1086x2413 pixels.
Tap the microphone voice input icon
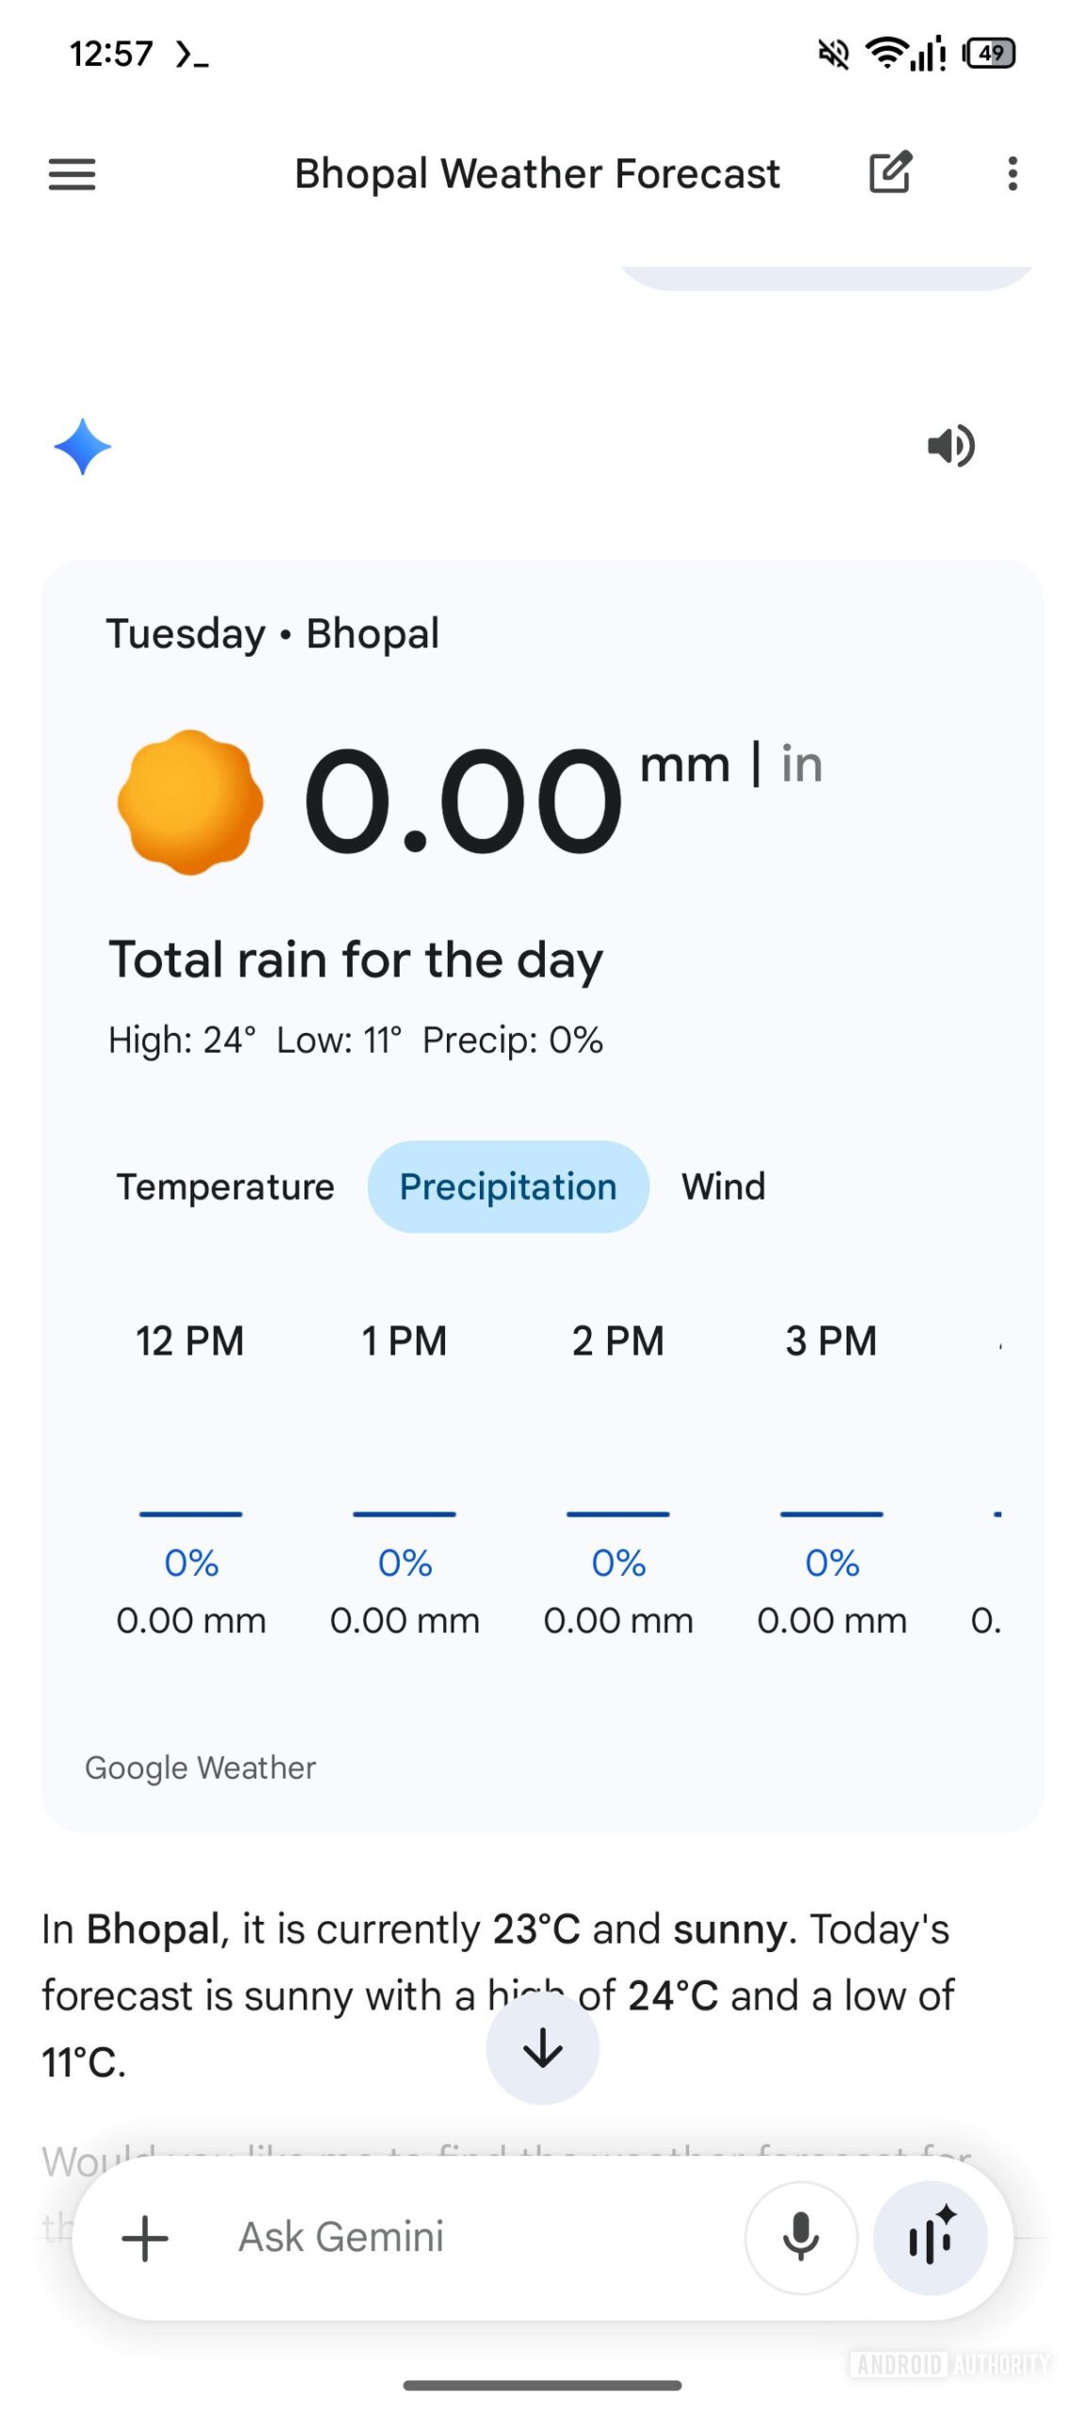800,2237
